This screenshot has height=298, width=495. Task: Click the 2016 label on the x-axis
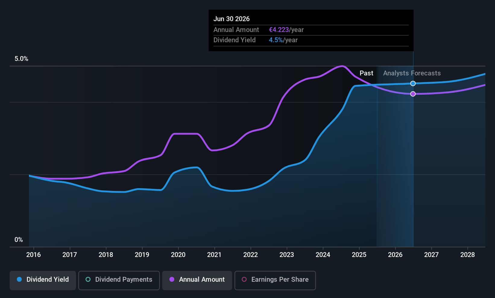33,255
